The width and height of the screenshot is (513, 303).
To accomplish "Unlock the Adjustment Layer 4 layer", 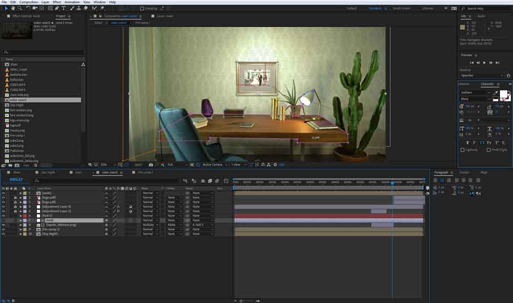I will pos(15,207).
